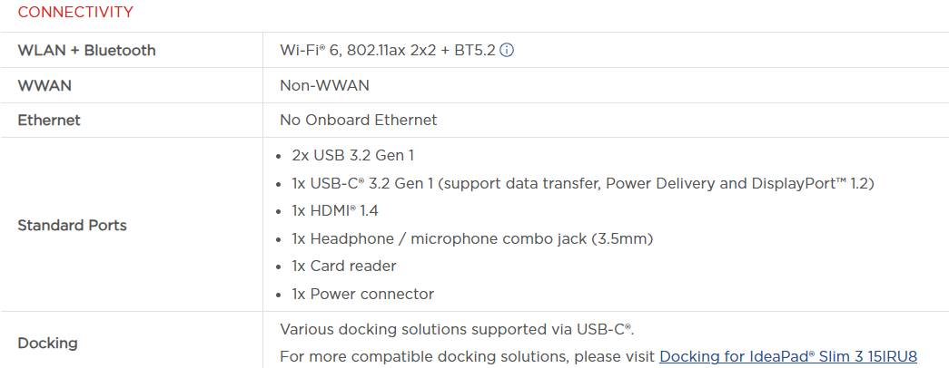Viewport: 949px width, 368px height.
Task: Select the Docking row label
Action: [x=47, y=344]
